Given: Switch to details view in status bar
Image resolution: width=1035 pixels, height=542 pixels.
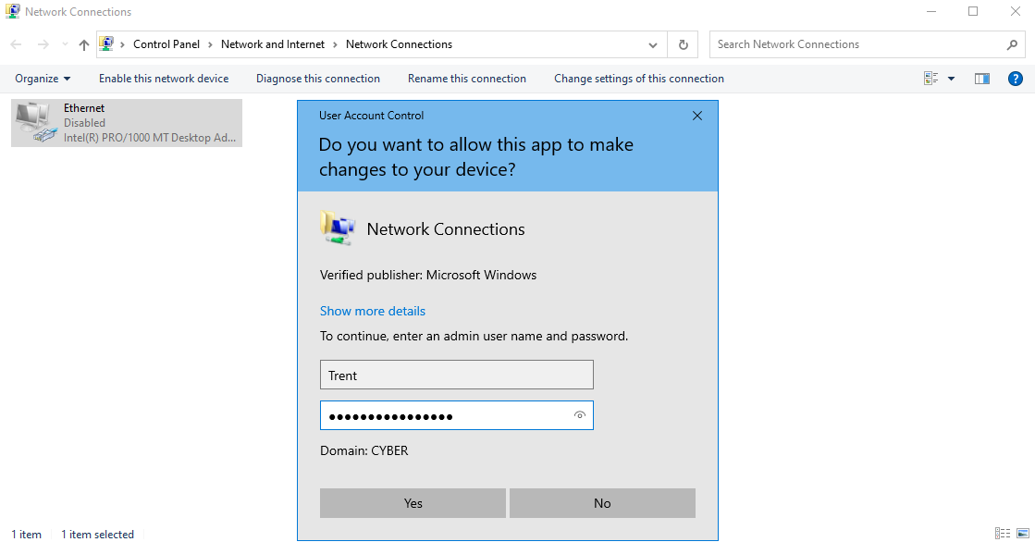Looking at the screenshot, I should click(1003, 534).
